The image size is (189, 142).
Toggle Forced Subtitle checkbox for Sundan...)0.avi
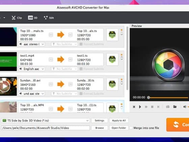click(81, 94)
